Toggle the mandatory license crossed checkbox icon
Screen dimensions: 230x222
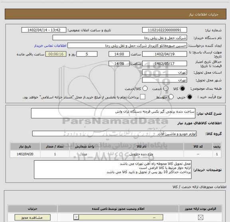200,217
